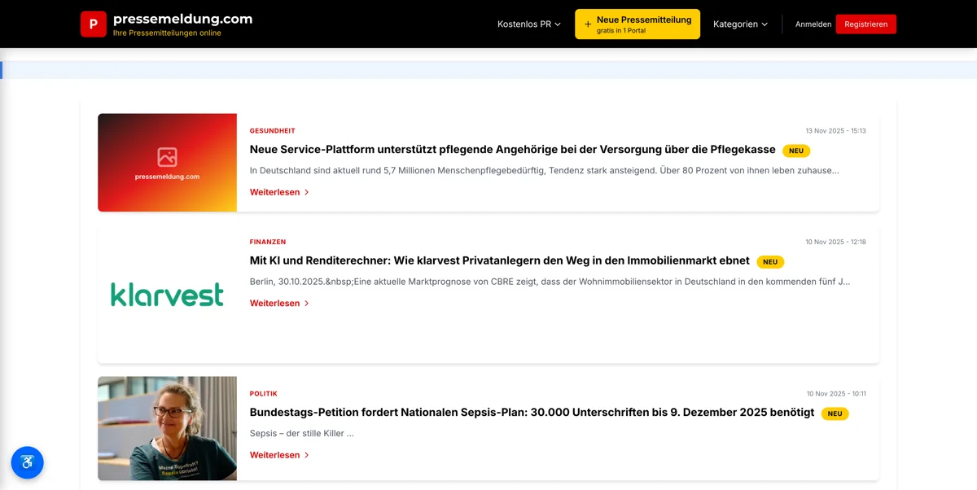Click the red "P" logo icon in the header
Viewport: 977px width, 490px height.
click(94, 24)
